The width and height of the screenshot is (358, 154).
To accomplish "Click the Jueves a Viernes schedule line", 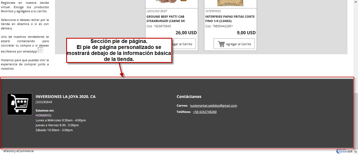I will click(57, 125).
